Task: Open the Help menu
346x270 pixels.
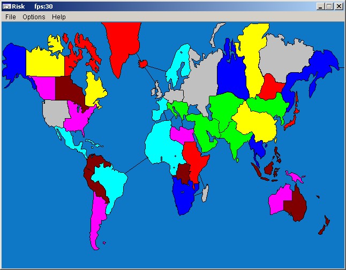Action: coord(59,17)
